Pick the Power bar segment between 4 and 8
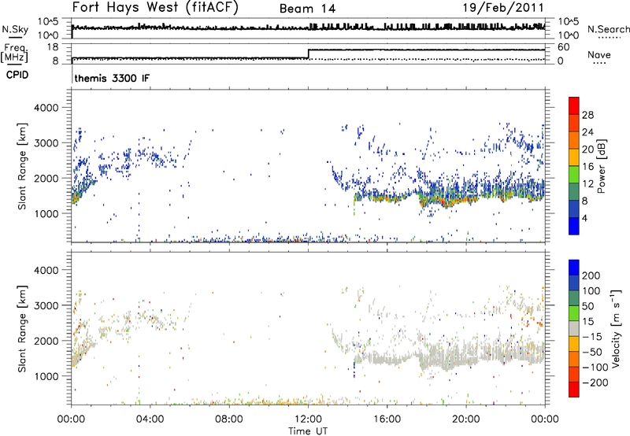Image resolution: width=630 pixels, height=436 pixels. click(x=574, y=209)
